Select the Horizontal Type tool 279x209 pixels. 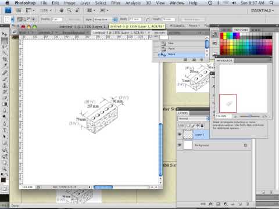4,130
